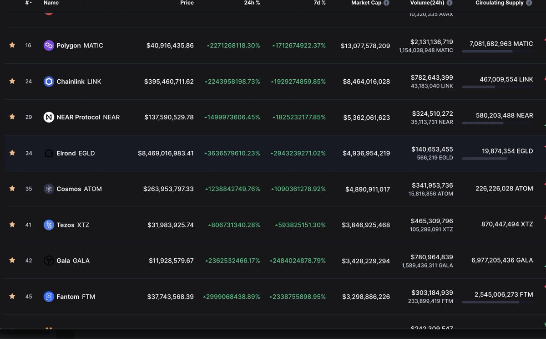Select 226,226,028 ATOM circulating supply
The height and width of the screenshot is (339, 546).
(504, 188)
